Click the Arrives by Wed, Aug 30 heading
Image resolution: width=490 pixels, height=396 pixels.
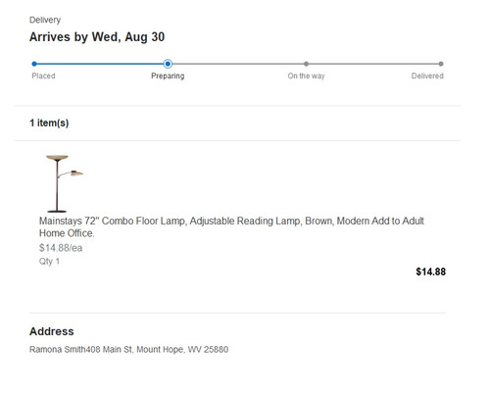97,37
